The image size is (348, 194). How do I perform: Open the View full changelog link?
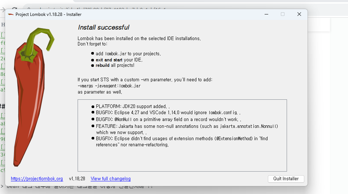110,179
